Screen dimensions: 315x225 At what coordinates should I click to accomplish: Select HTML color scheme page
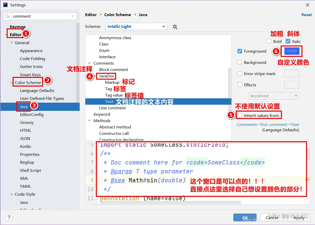click(x=26, y=130)
